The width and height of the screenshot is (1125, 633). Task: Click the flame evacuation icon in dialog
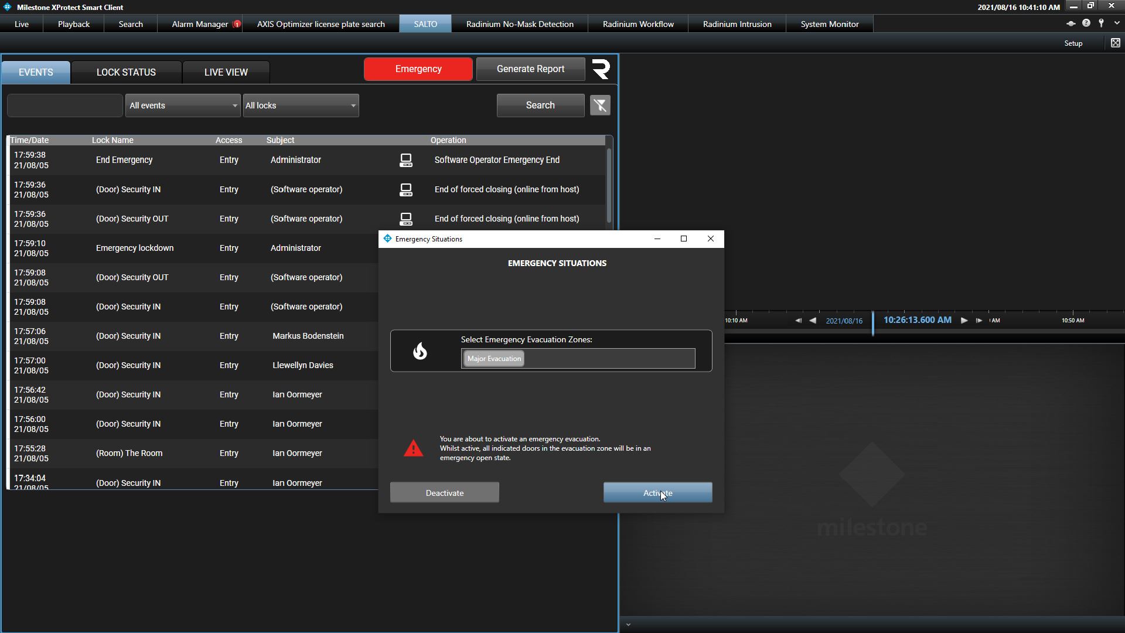click(x=420, y=351)
